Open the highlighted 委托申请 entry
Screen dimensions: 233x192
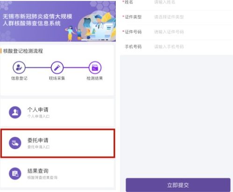[x=58, y=143]
